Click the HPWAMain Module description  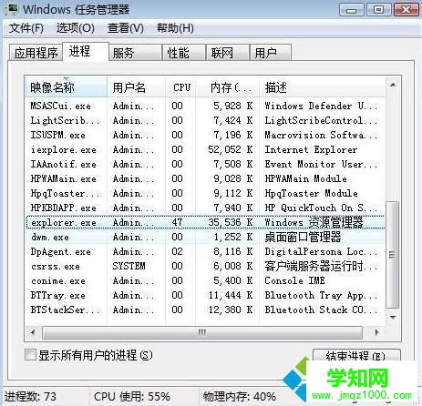point(305,178)
